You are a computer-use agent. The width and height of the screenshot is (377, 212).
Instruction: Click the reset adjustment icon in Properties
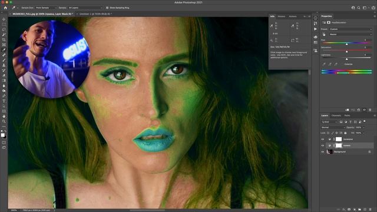click(359, 110)
